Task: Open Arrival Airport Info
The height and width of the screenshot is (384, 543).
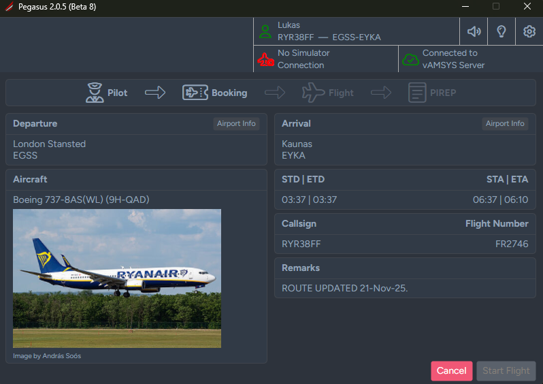Action: click(x=505, y=124)
